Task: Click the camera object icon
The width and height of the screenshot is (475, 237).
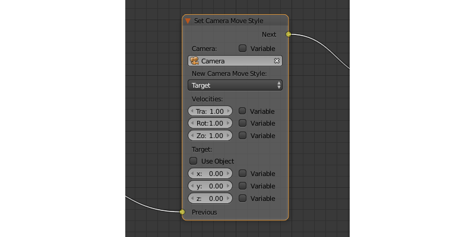Action: [194, 61]
